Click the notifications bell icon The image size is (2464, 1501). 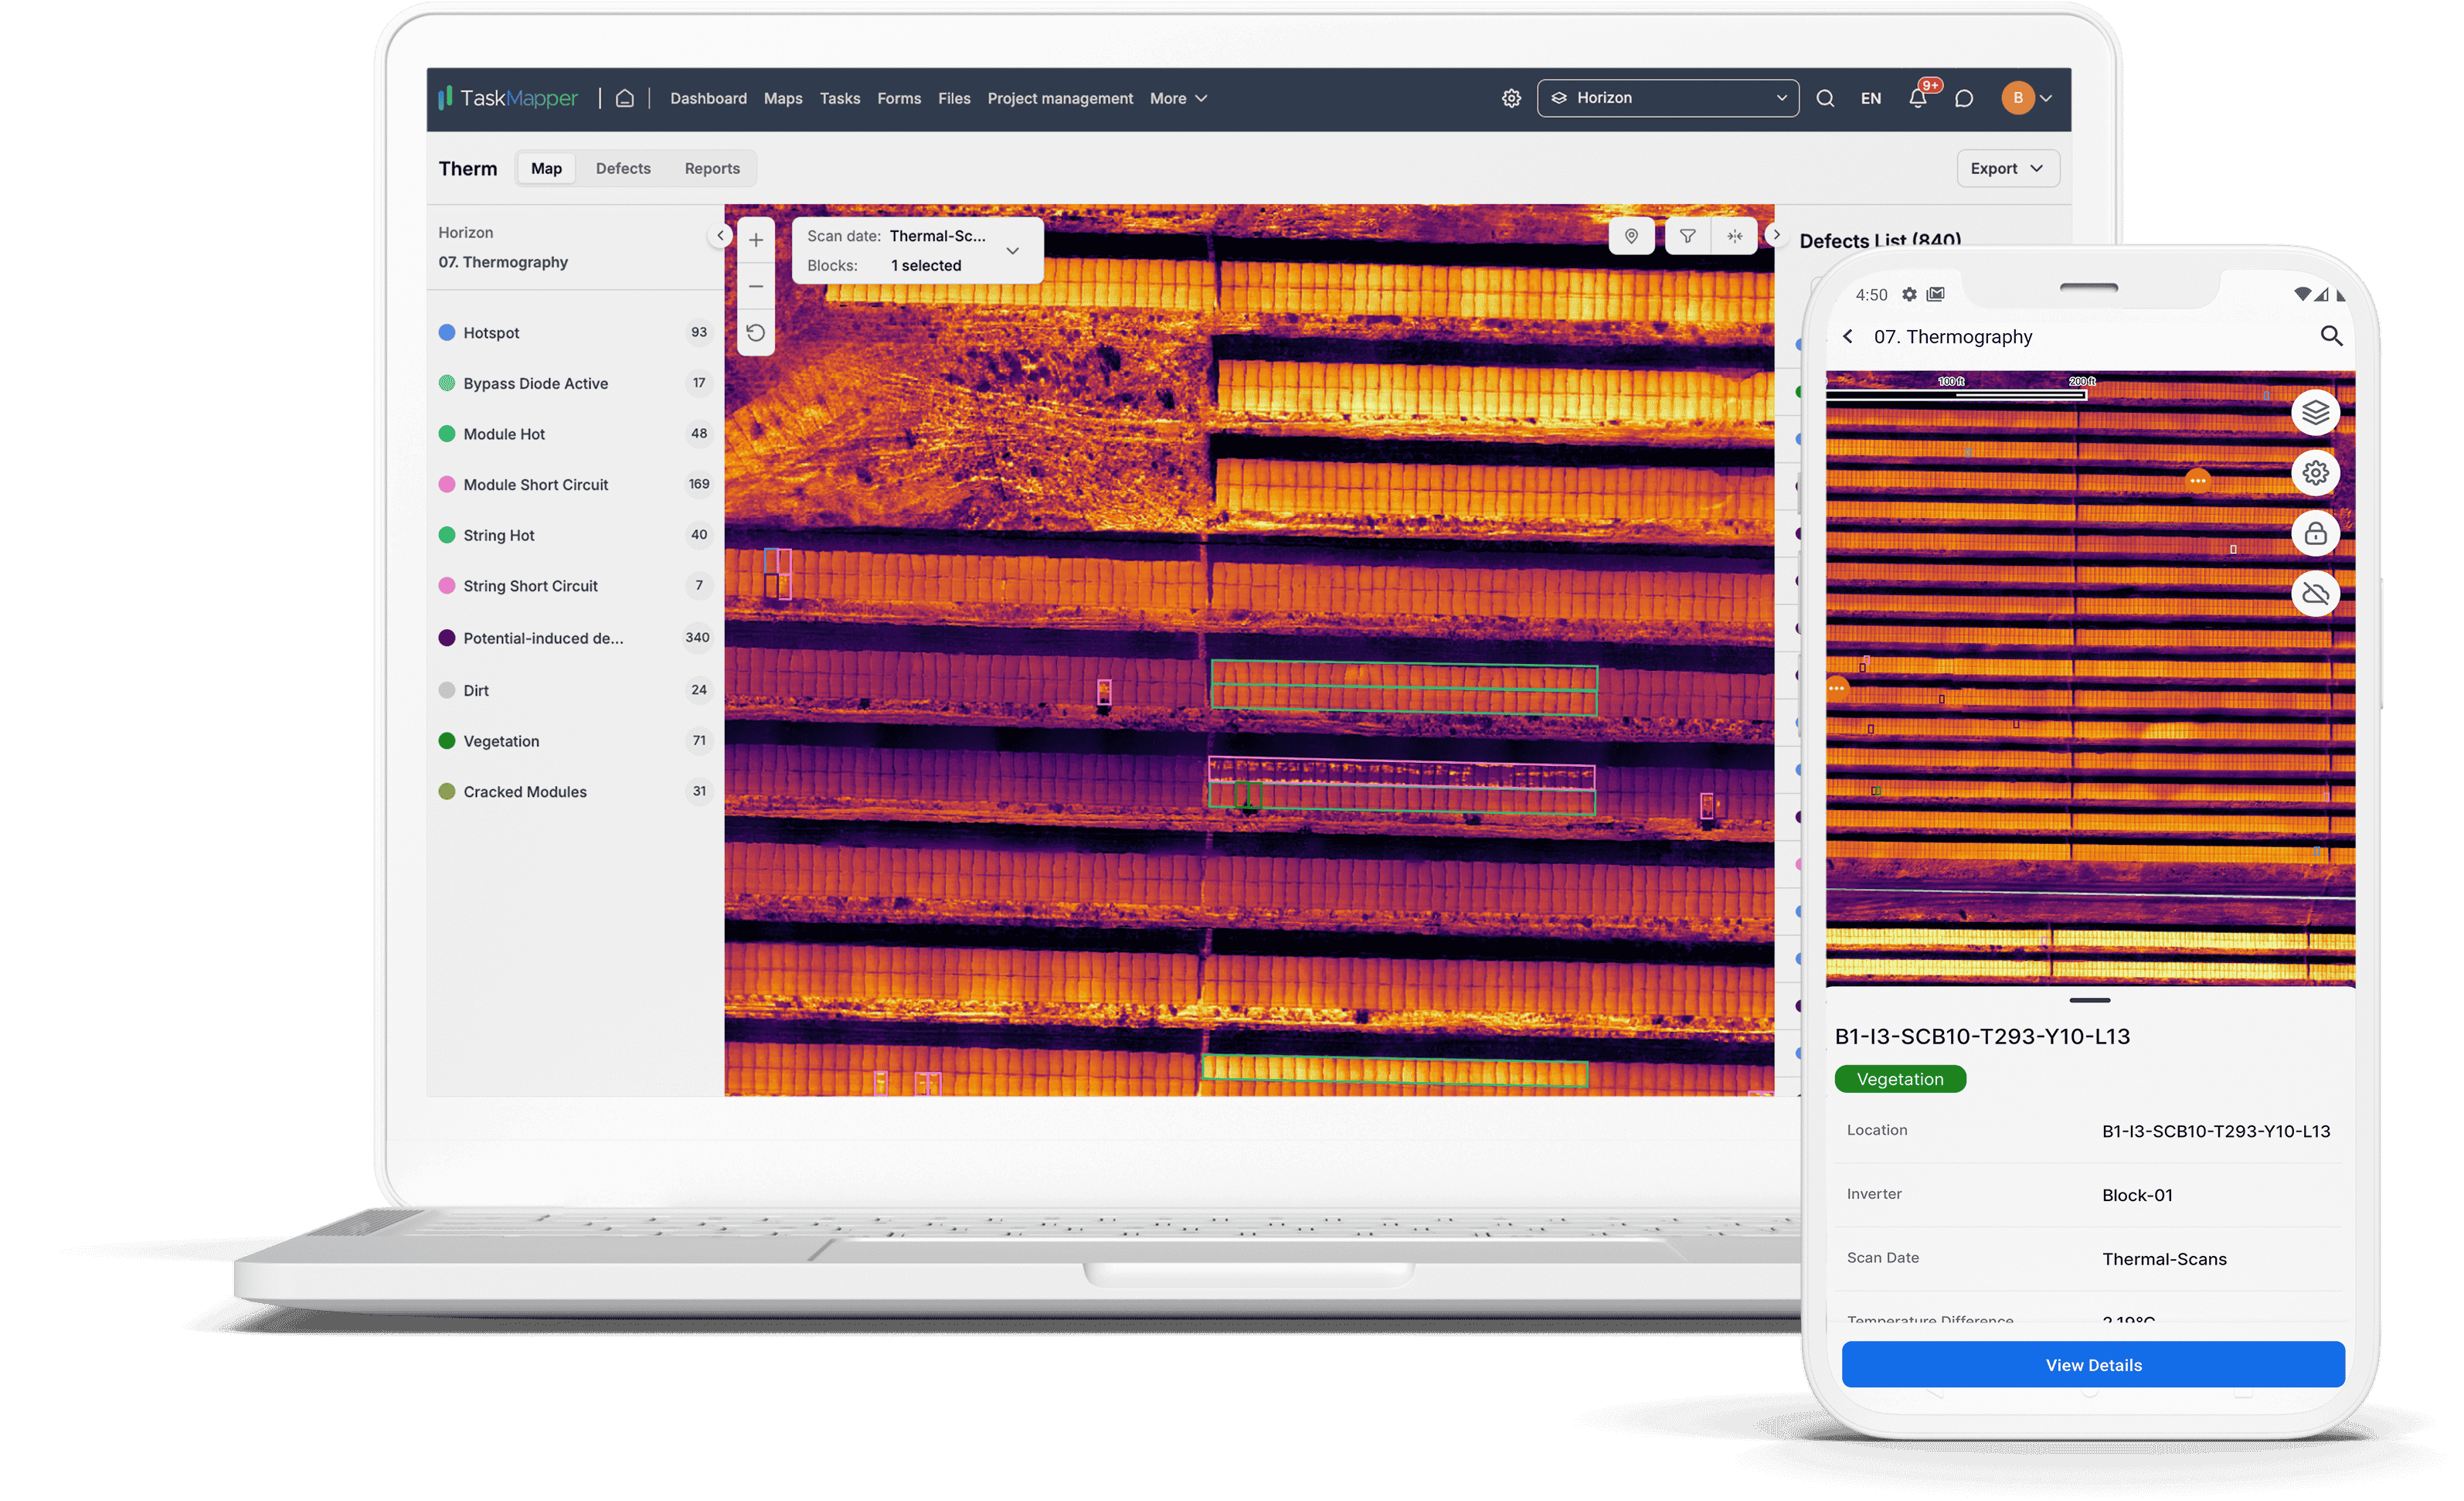point(1917,98)
